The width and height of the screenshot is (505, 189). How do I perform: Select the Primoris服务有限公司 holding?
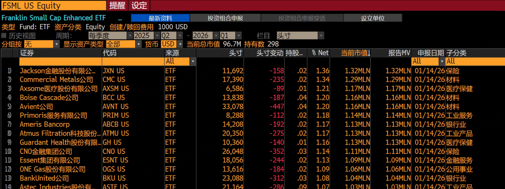click(53, 116)
